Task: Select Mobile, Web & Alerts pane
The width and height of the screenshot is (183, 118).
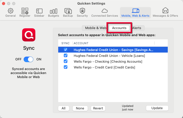Action: 135,13
